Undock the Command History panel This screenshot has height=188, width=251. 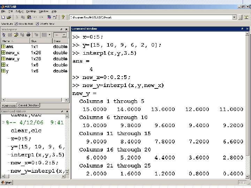pos(62,111)
